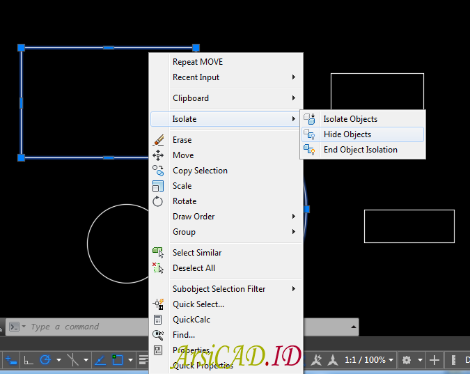Image resolution: width=470 pixels, height=374 pixels.
Task: Open Isometric Drafting dropdown arrow
Action: [86, 360]
